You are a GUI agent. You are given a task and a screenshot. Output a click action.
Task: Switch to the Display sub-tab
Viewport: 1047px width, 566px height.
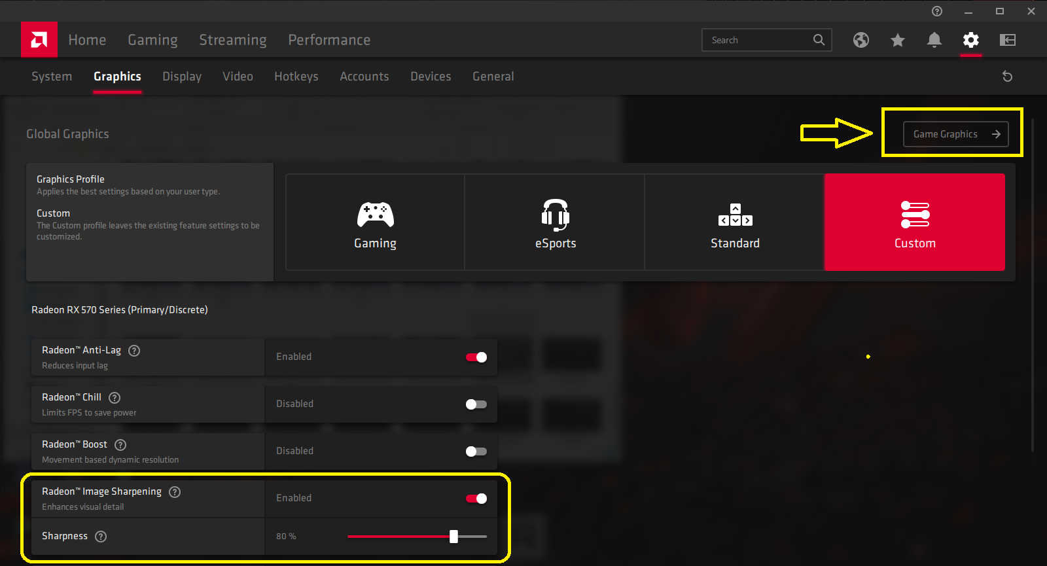coord(182,77)
